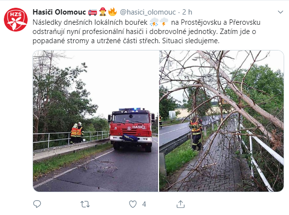Click the flame emoji after the display name
This screenshot has width=289, height=215.
[112, 12]
